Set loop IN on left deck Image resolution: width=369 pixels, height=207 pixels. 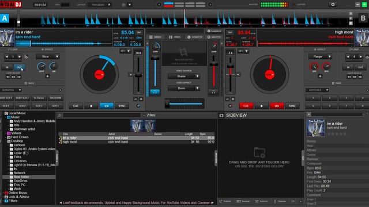[x=7, y=67]
